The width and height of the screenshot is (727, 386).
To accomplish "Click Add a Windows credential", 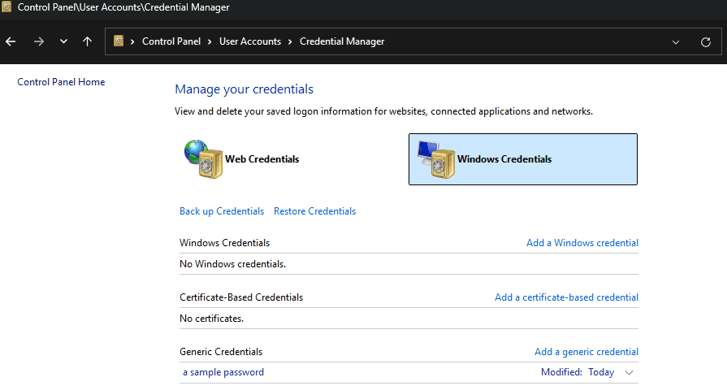I will (582, 243).
